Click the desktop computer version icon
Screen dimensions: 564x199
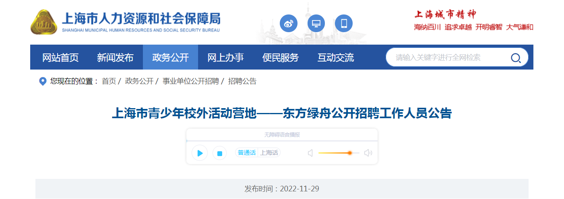316,24
